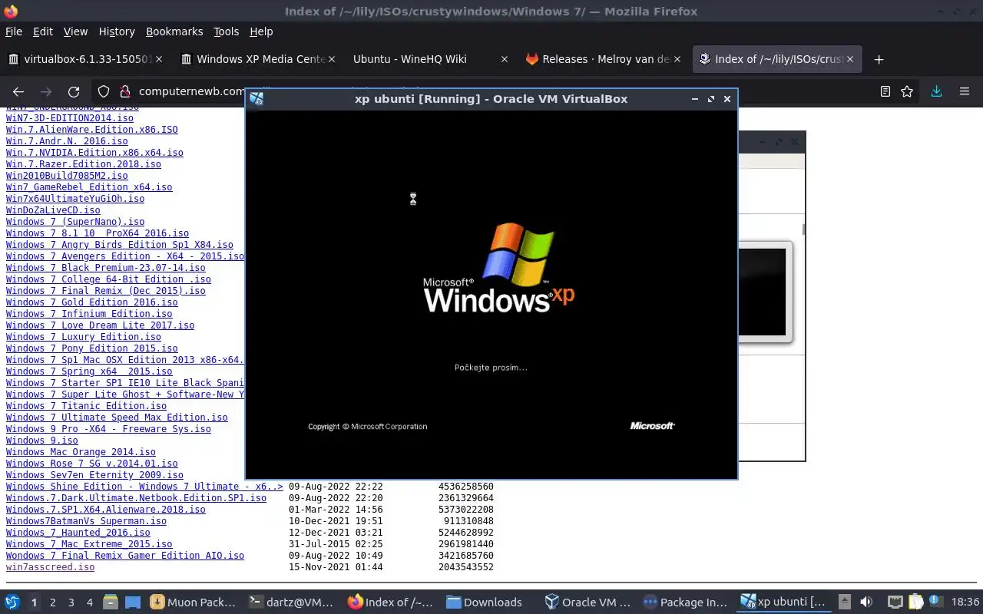Open win7asscreed.iso link

coord(50,567)
